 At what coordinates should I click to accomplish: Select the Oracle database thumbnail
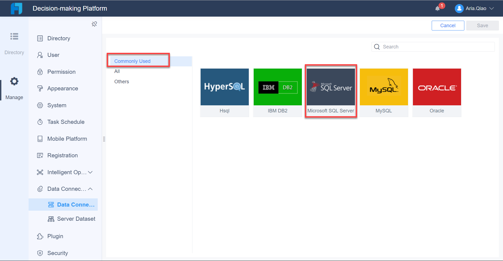pos(437,87)
